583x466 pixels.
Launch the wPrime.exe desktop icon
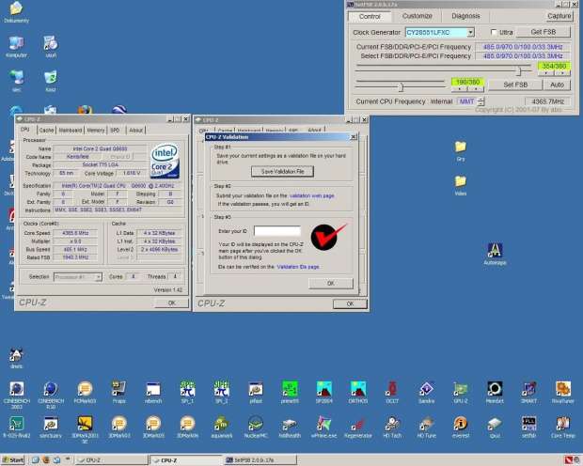click(x=323, y=424)
